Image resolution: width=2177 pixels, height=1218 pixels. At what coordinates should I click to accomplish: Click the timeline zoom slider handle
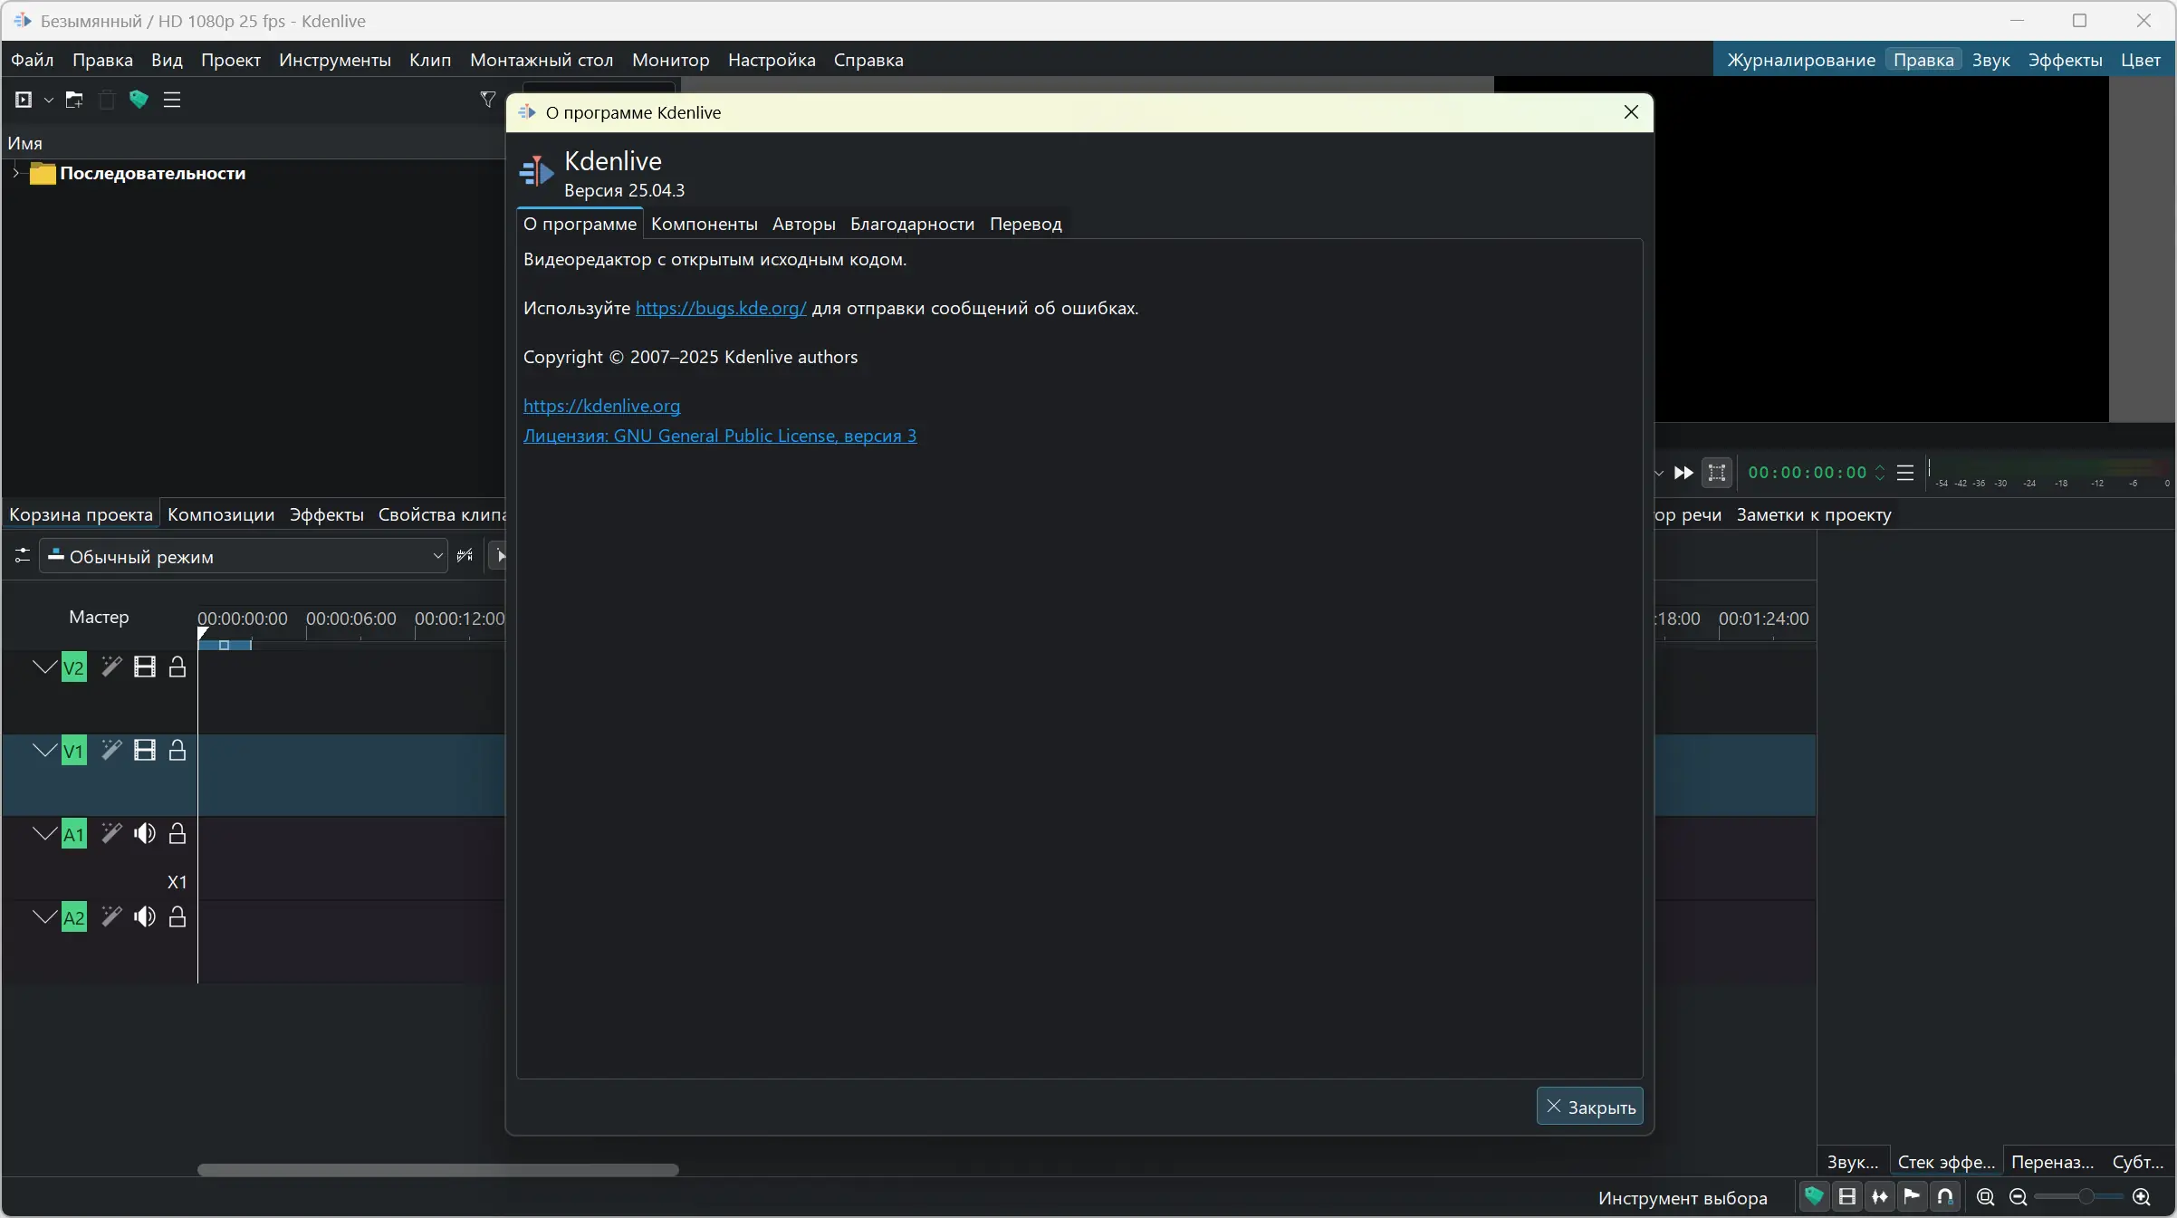(2086, 1197)
